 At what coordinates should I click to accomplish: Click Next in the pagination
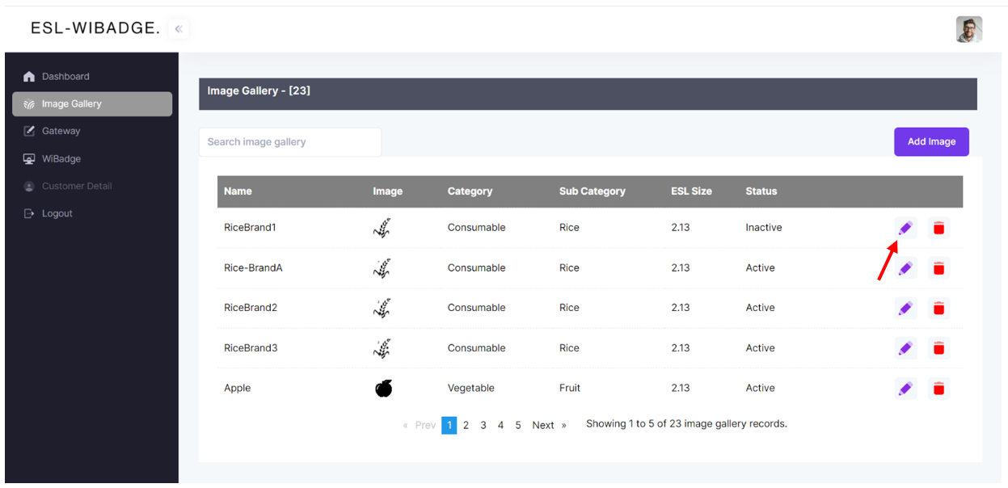[x=543, y=425]
